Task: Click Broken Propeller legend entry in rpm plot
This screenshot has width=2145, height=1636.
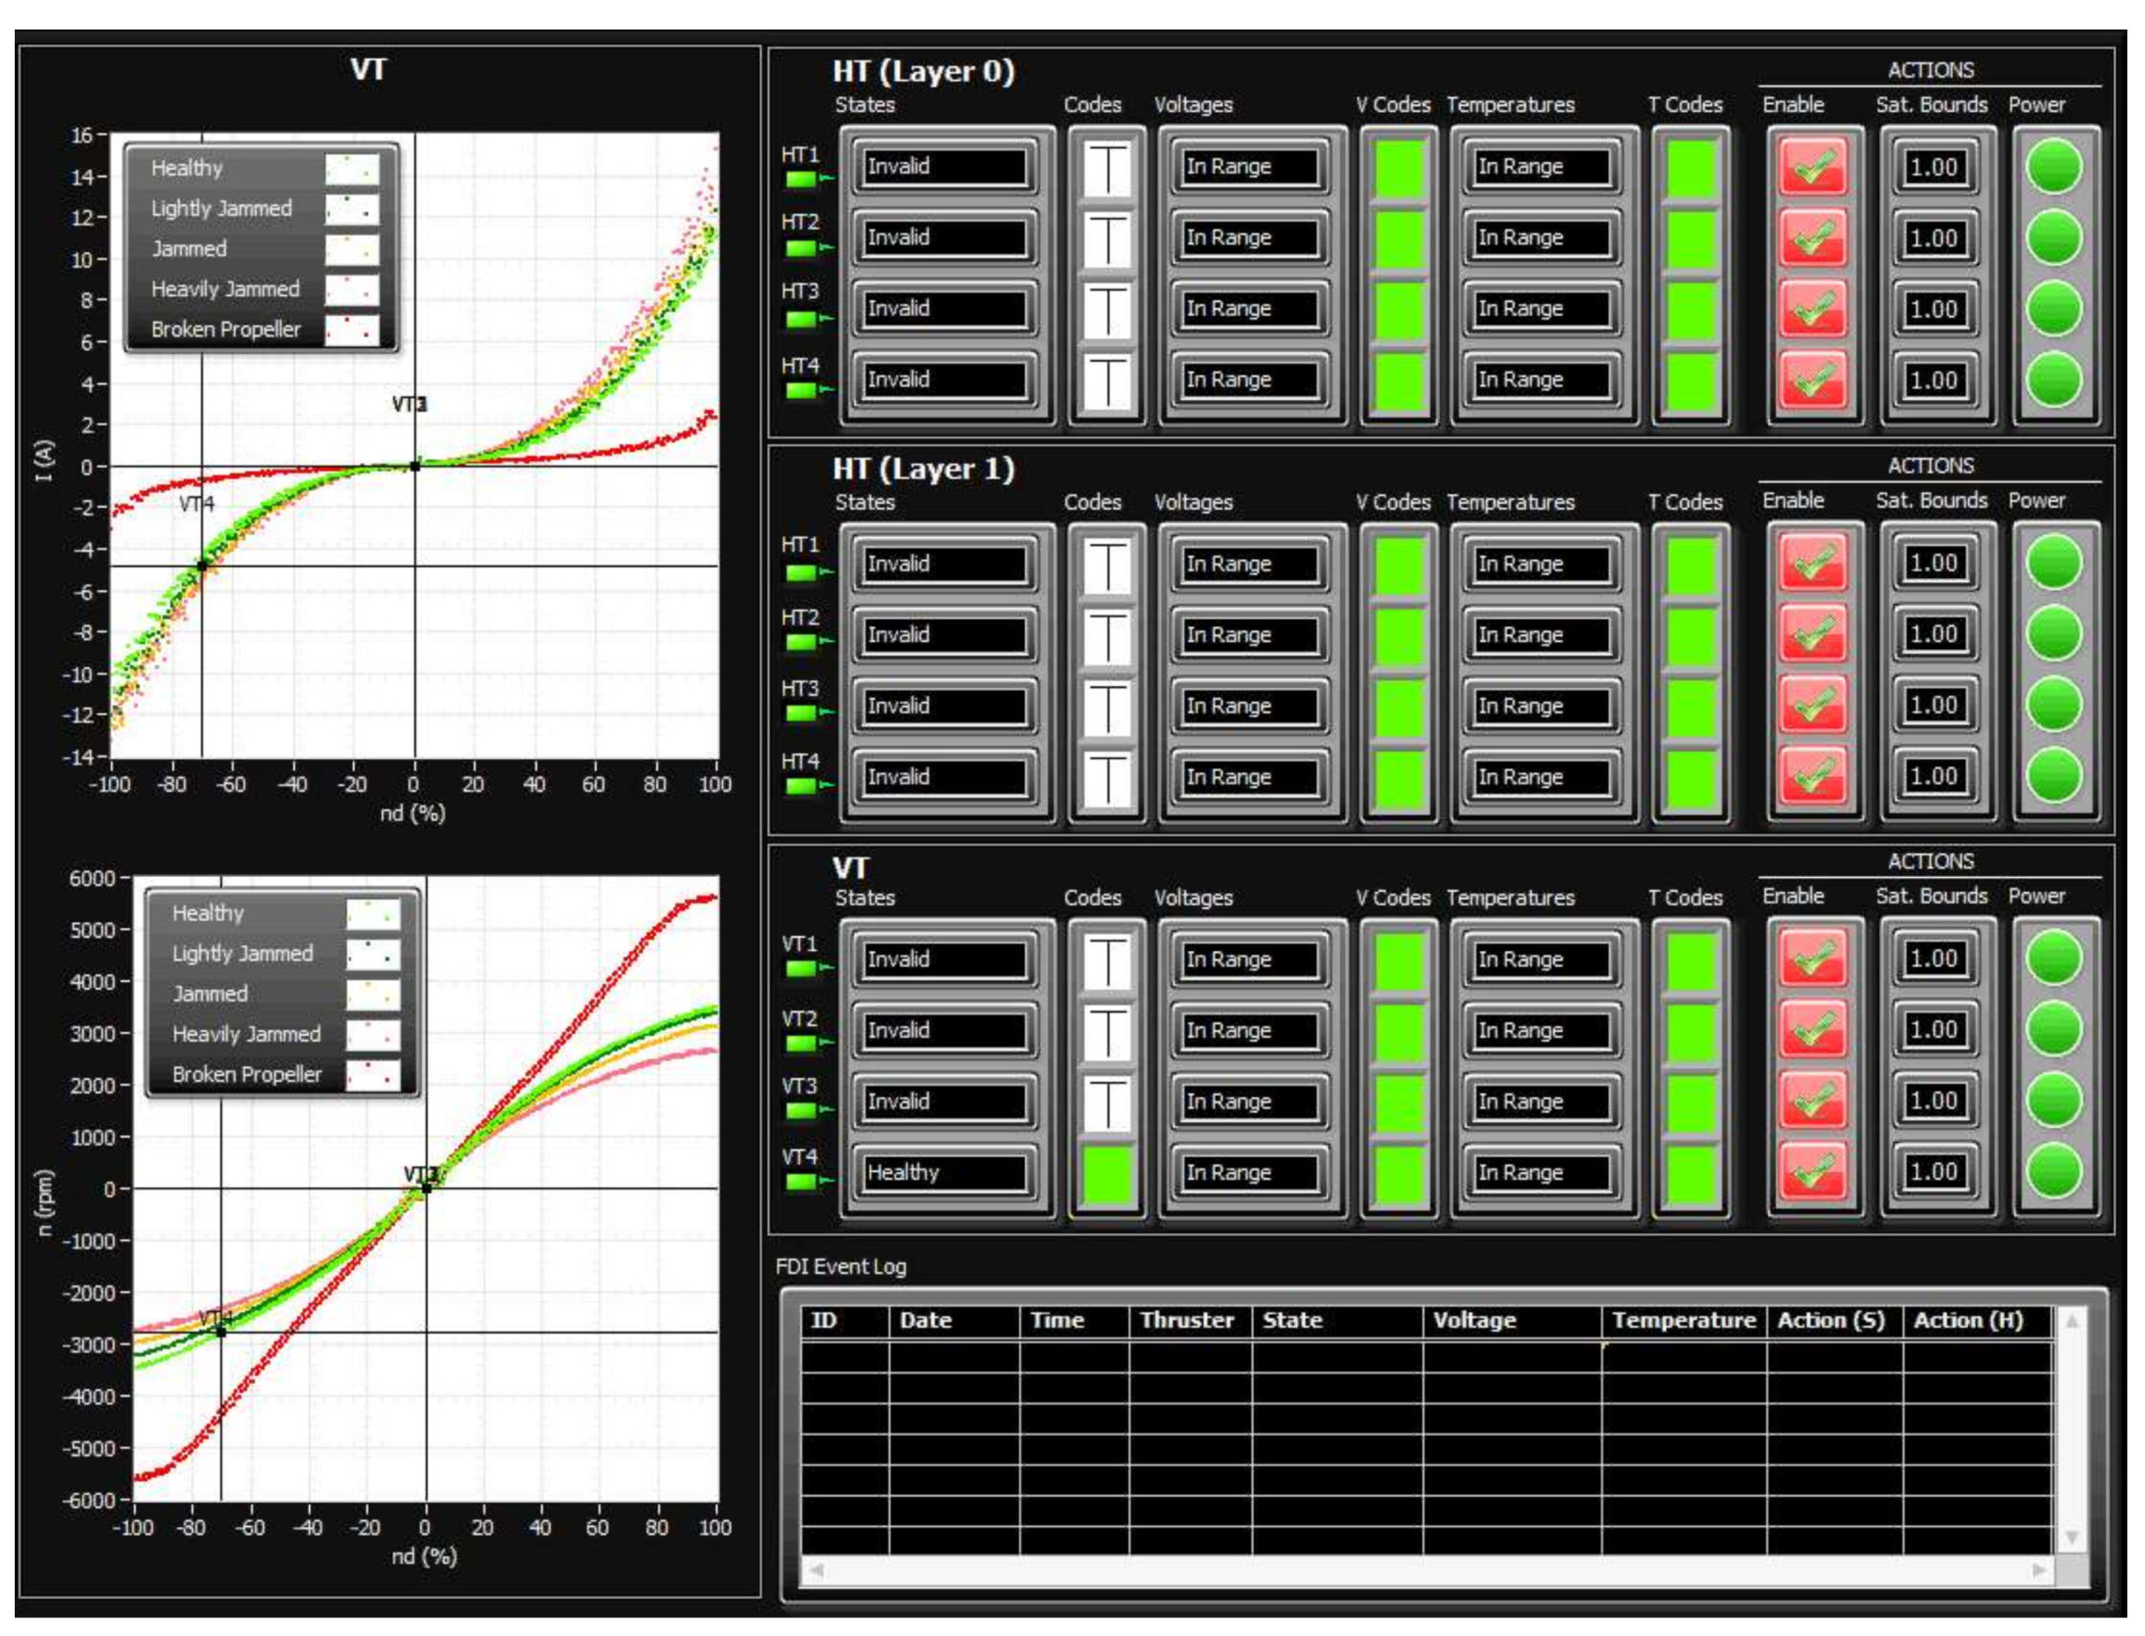Action: click(x=247, y=1074)
